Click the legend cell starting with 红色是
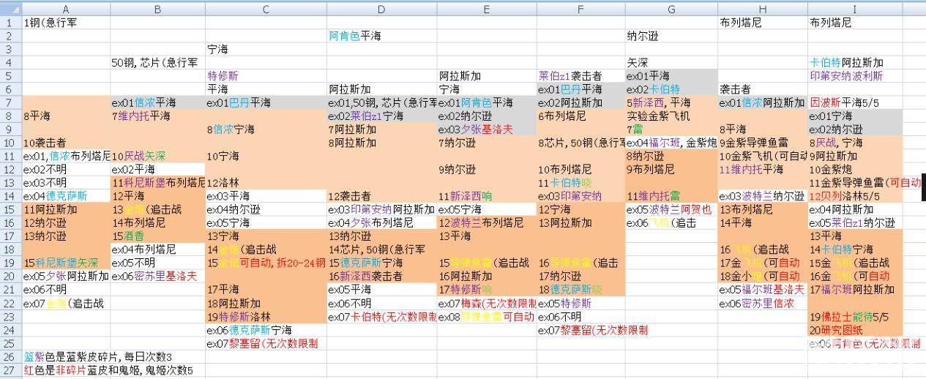 pyautogui.click(x=108, y=370)
